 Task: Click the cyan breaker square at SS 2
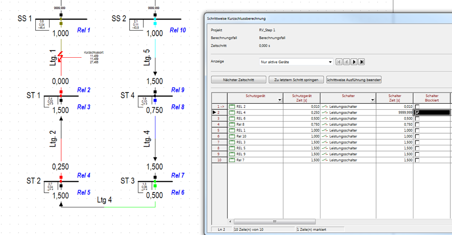pyautogui.click(x=155, y=24)
